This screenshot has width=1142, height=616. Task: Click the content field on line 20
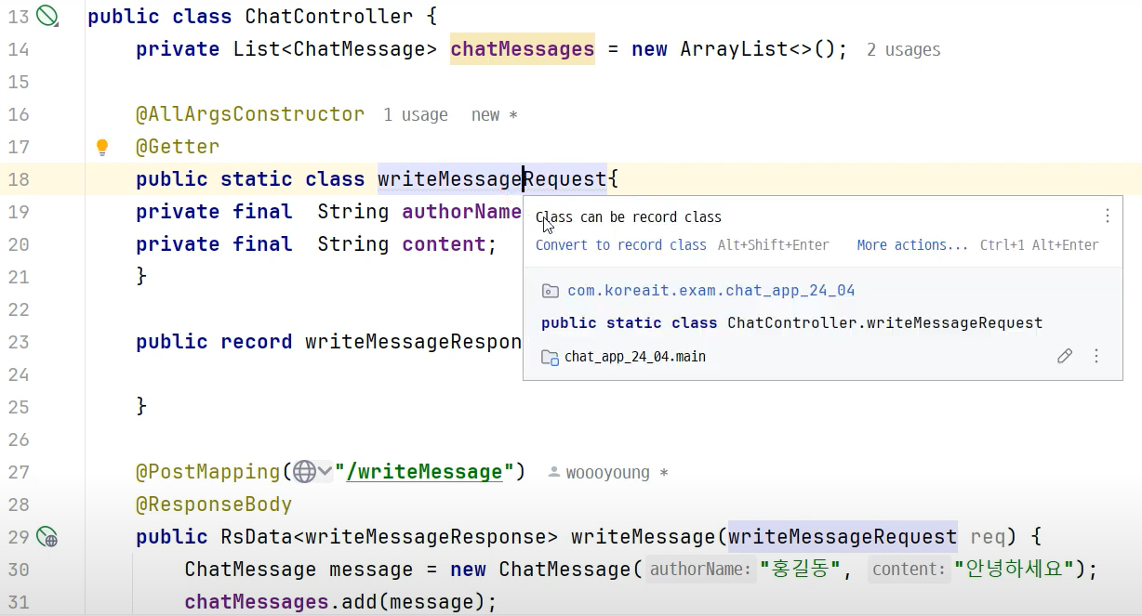pyautogui.click(x=444, y=244)
